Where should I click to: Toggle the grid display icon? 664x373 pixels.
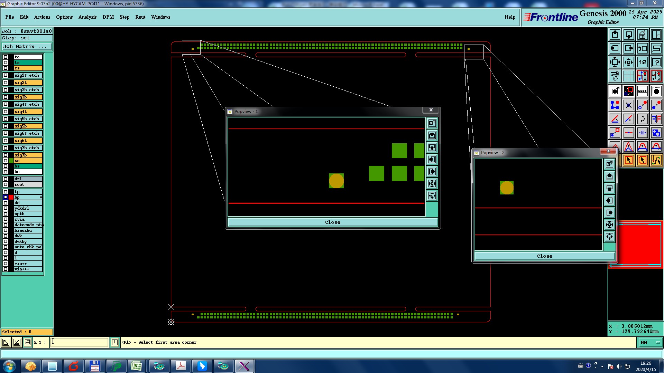point(628,76)
